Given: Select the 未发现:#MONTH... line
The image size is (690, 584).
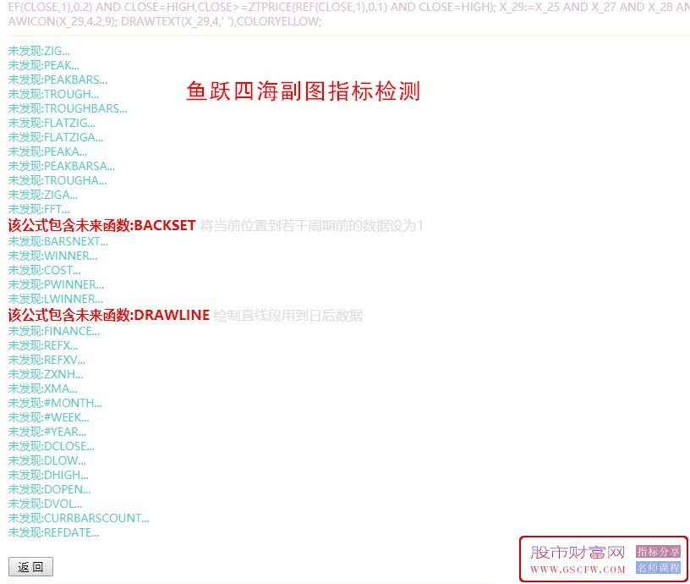Looking at the screenshot, I should click(55, 404).
